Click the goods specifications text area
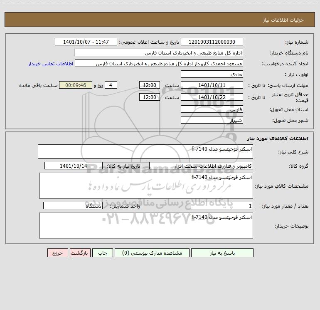The image size is (320, 310). (x=146, y=186)
